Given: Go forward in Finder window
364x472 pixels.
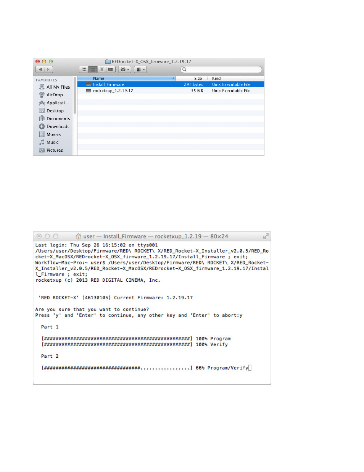Looking at the screenshot, I should [x=48, y=70].
